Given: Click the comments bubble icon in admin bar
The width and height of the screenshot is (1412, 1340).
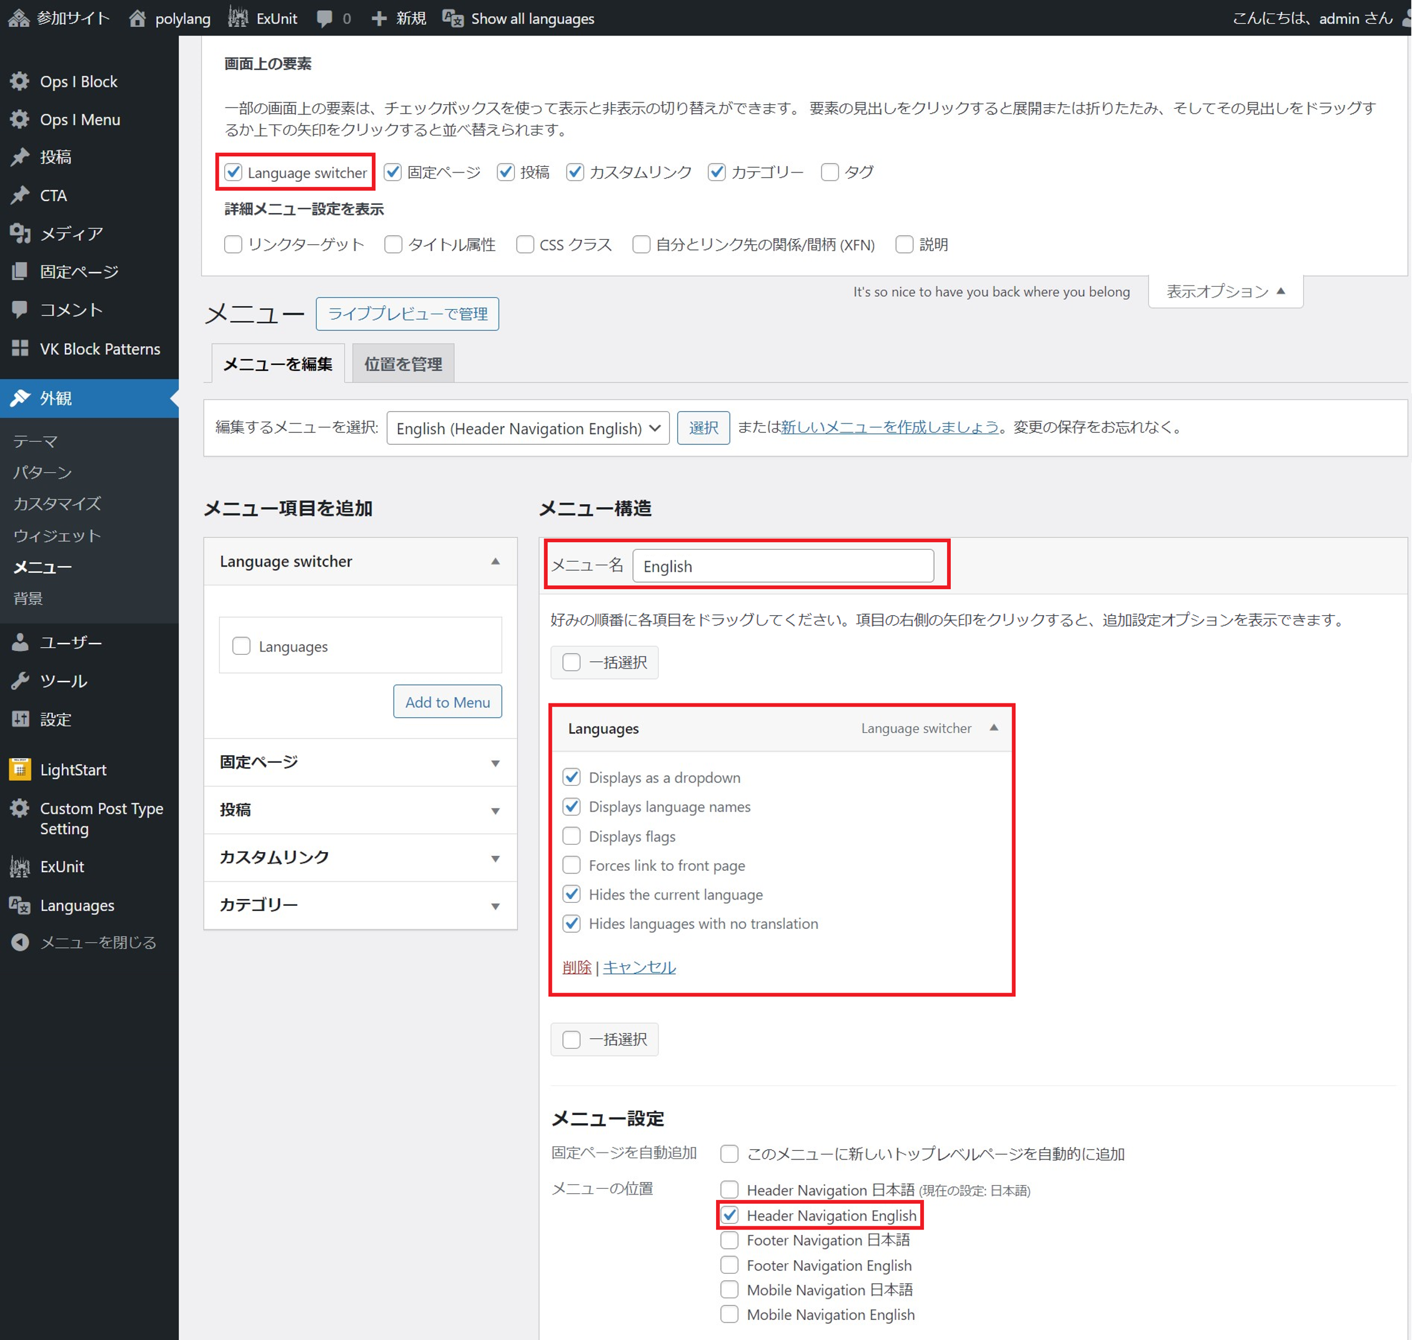Looking at the screenshot, I should 324,19.
